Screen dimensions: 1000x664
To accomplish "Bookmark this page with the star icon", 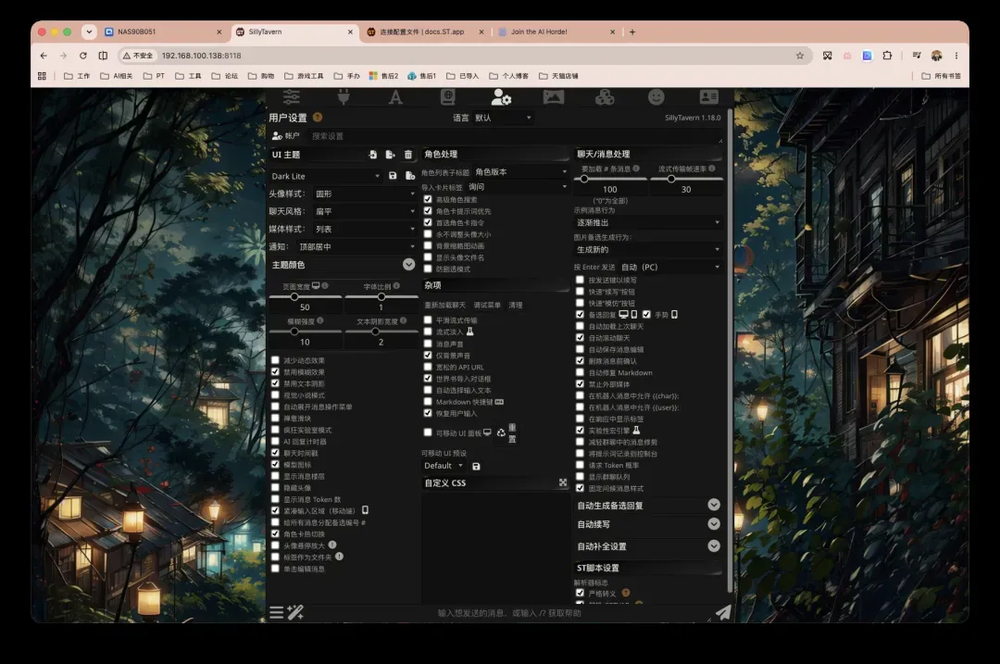I will [x=800, y=56].
